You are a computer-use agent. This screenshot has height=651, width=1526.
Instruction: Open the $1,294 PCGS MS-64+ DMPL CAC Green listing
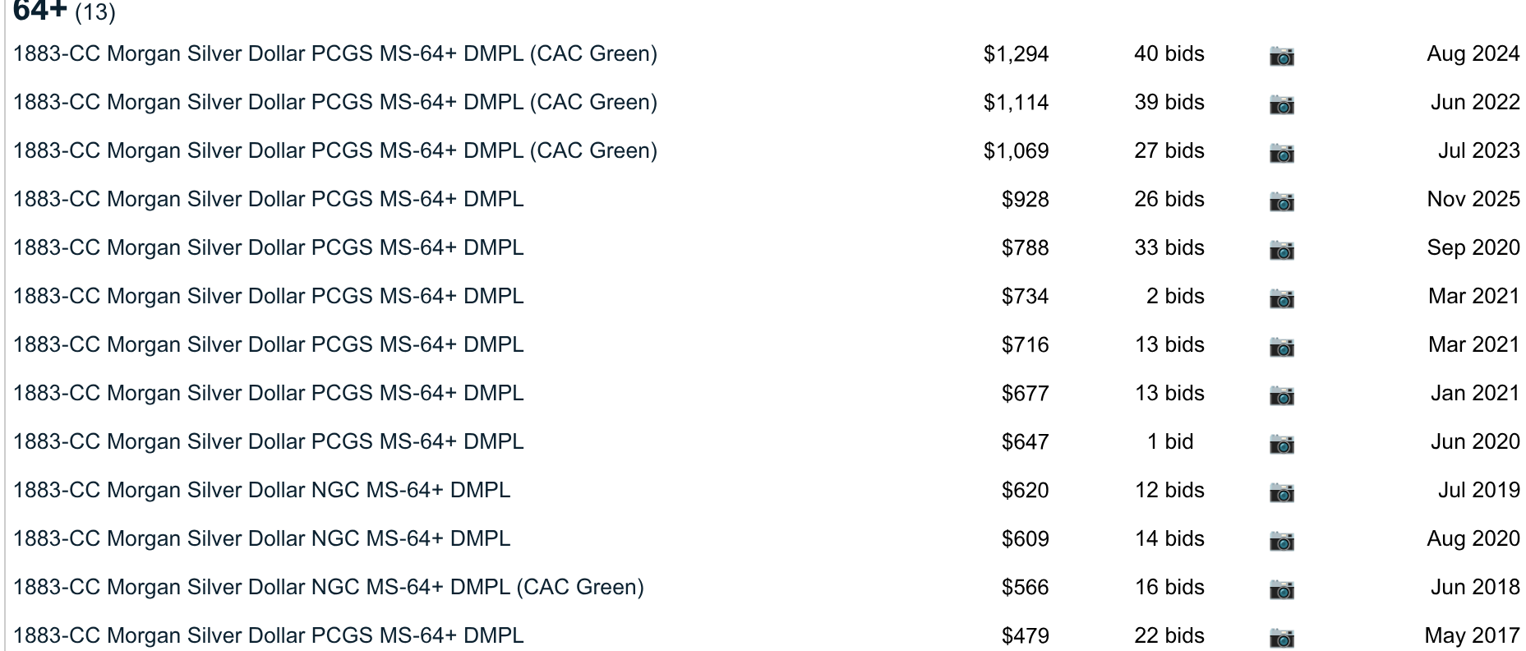click(x=335, y=54)
